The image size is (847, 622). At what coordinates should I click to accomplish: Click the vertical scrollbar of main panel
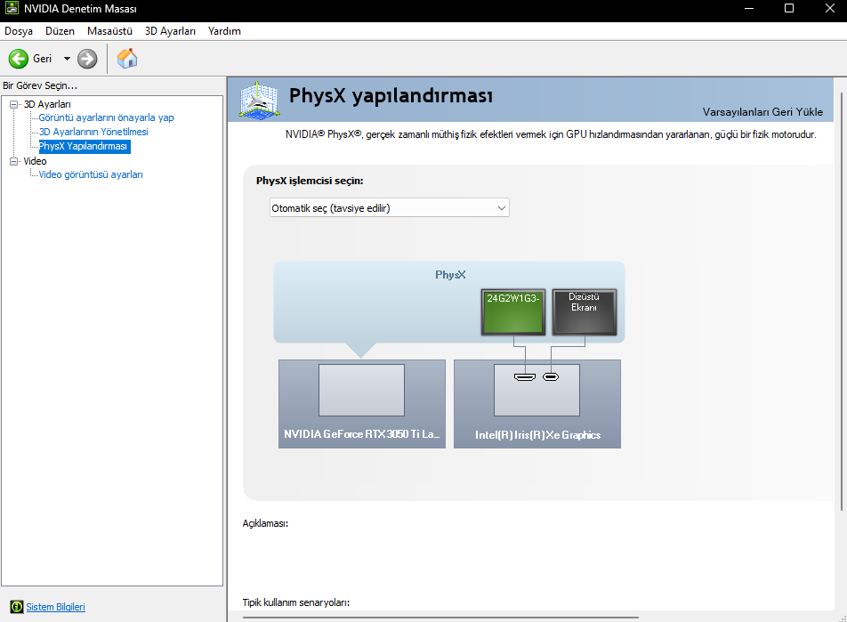coord(841,303)
